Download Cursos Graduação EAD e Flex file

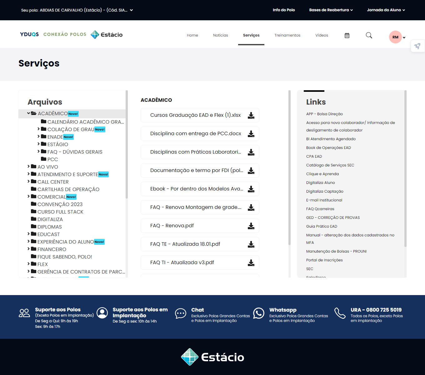click(251, 116)
